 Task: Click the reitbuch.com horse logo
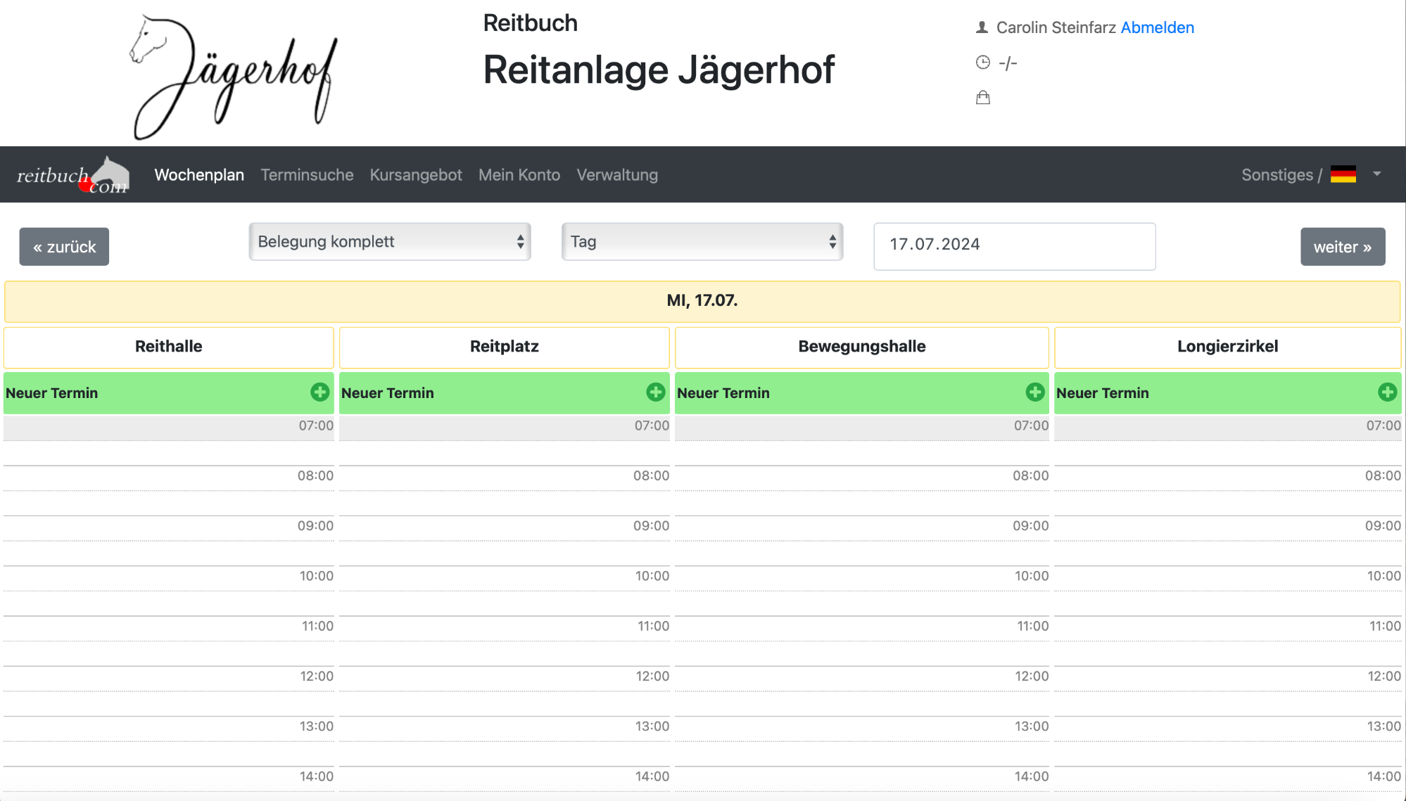coord(73,175)
